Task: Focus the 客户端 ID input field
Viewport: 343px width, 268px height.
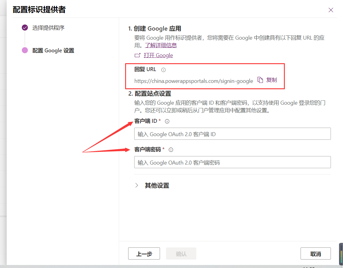Action: click(x=232, y=134)
